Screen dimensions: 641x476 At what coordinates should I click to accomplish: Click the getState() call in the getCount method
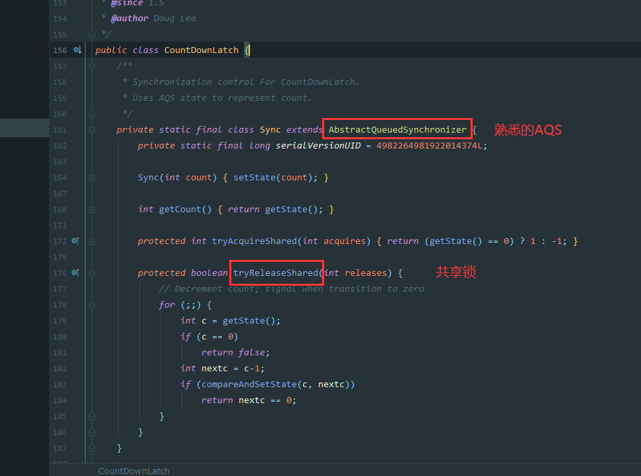tap(291, 209)
